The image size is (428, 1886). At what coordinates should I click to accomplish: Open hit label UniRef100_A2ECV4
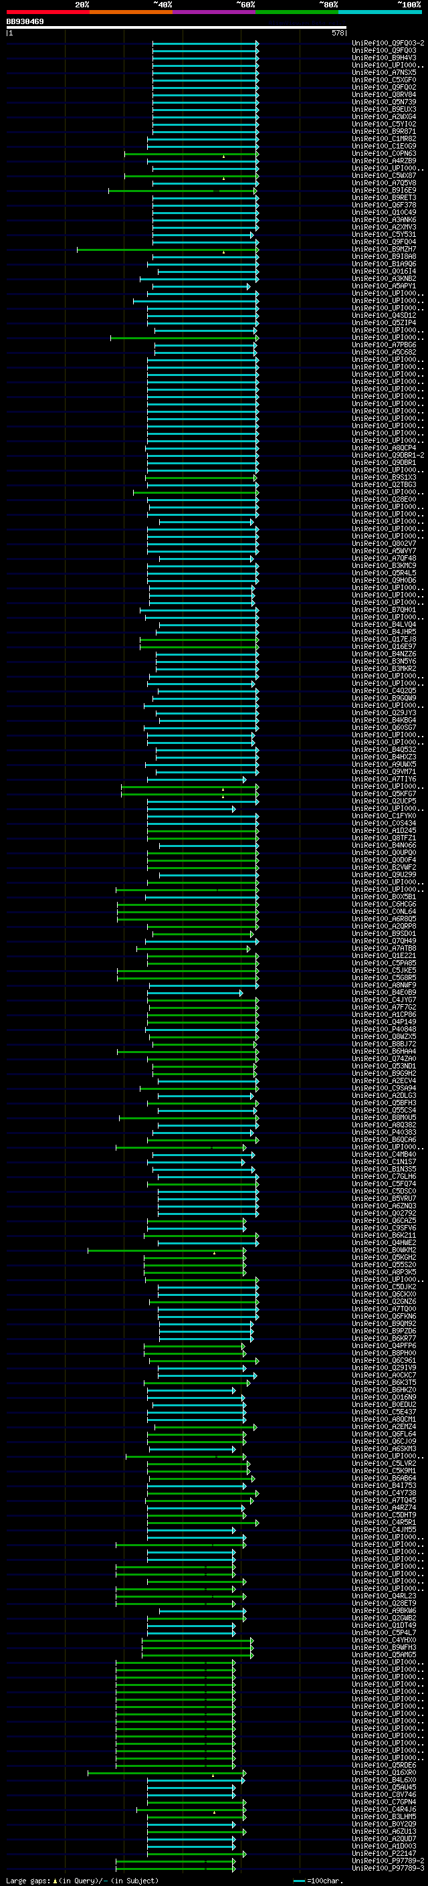[x=384, y=1080]
